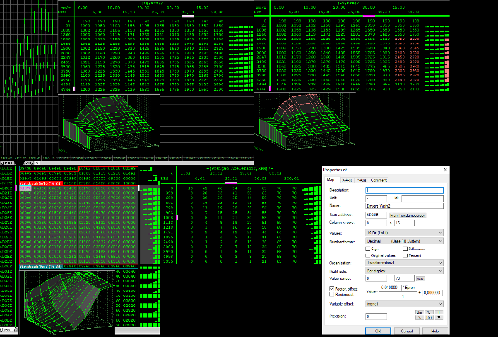
Task: Close the Properties dialog with the X
Action: point(445,170)
